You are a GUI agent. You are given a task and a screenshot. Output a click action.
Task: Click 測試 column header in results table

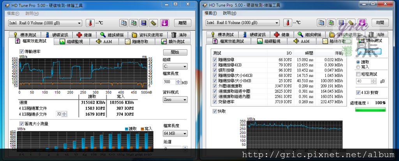tap(239, 53)
